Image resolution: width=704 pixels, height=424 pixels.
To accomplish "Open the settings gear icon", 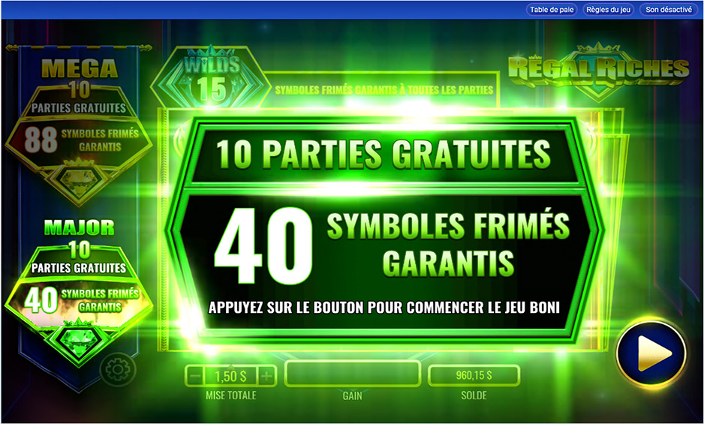I will (x=118, y=370).
